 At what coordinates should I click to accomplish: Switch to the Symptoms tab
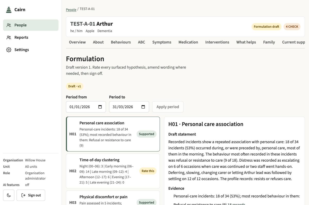[162, 42]
